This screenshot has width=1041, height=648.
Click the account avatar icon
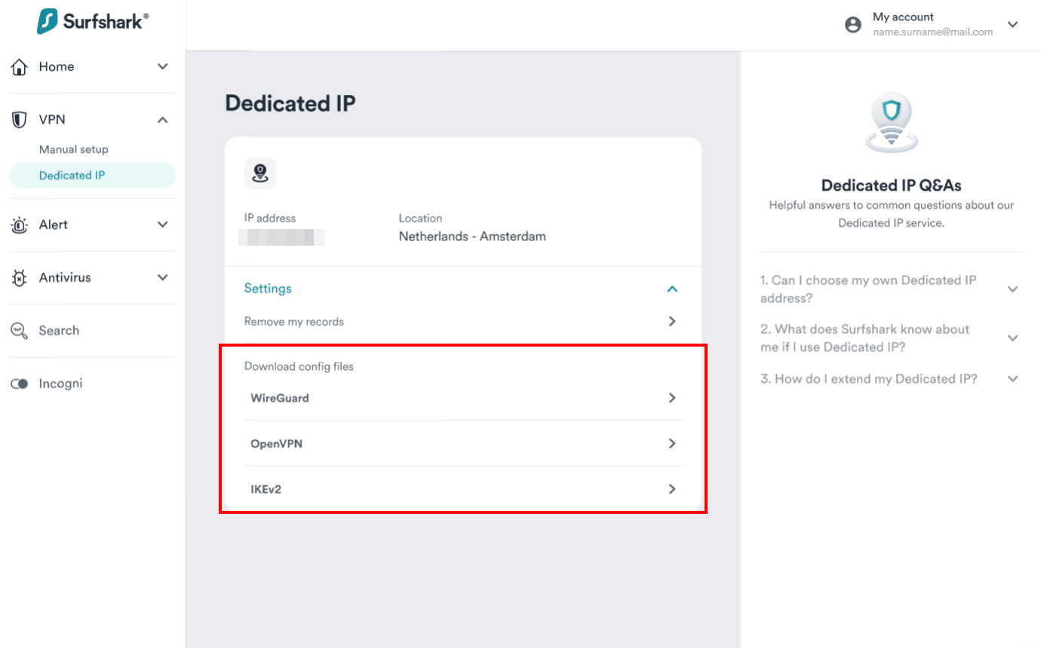tap(853, 25)
